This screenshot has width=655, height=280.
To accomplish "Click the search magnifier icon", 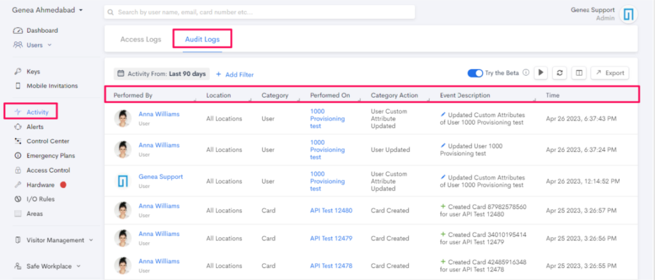I will [x=111, y=13].
